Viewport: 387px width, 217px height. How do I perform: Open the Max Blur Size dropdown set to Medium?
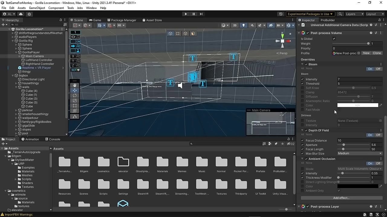(360, 153)
